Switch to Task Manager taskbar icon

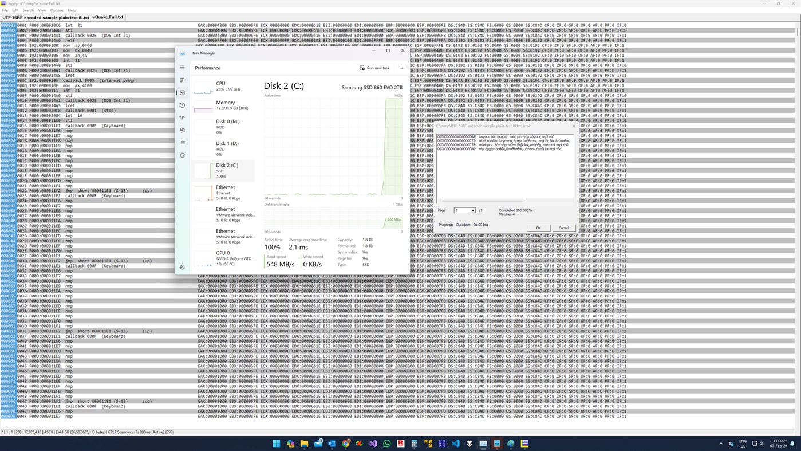point(483,444)
